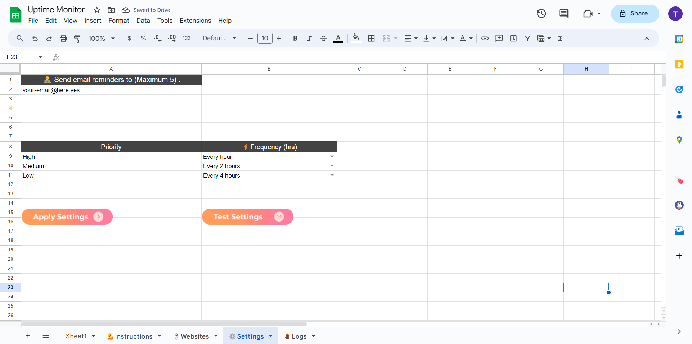Image resolution: width=692 pixels, height=344 pixels.
Task: Format selection as currency
Action: tap(129, 38)
